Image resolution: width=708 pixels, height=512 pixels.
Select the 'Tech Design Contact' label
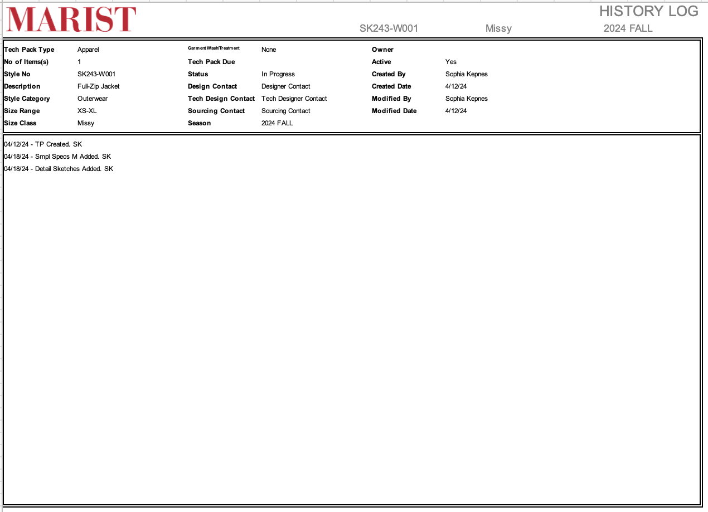(221, 99)
